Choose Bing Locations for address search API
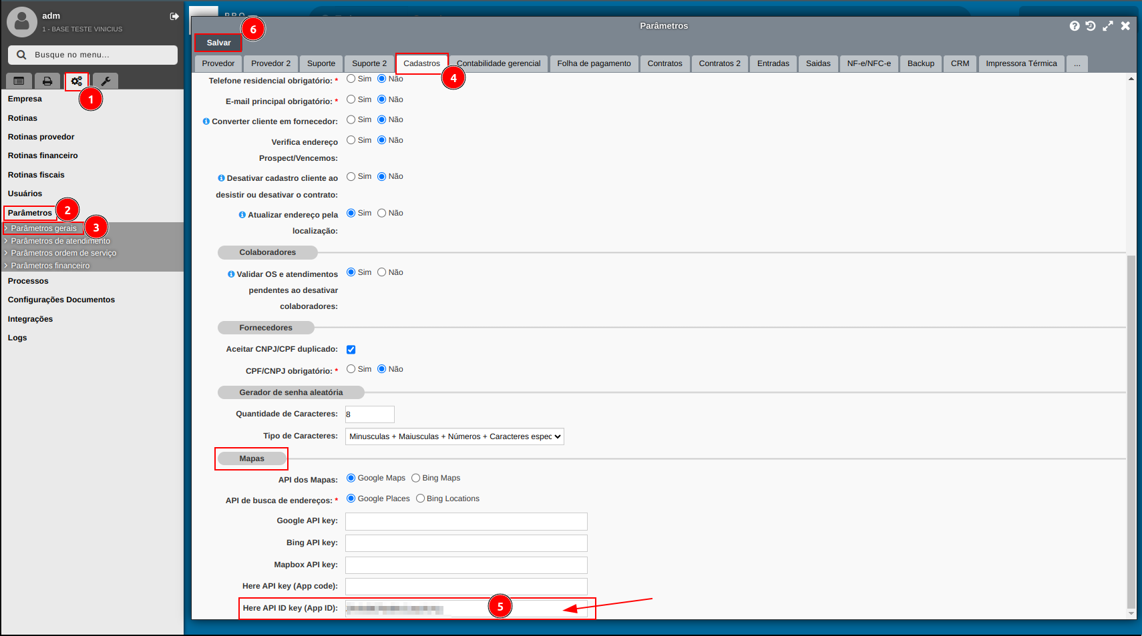The width and height of the screenshot is (1142, 636). tap(420, 499)
